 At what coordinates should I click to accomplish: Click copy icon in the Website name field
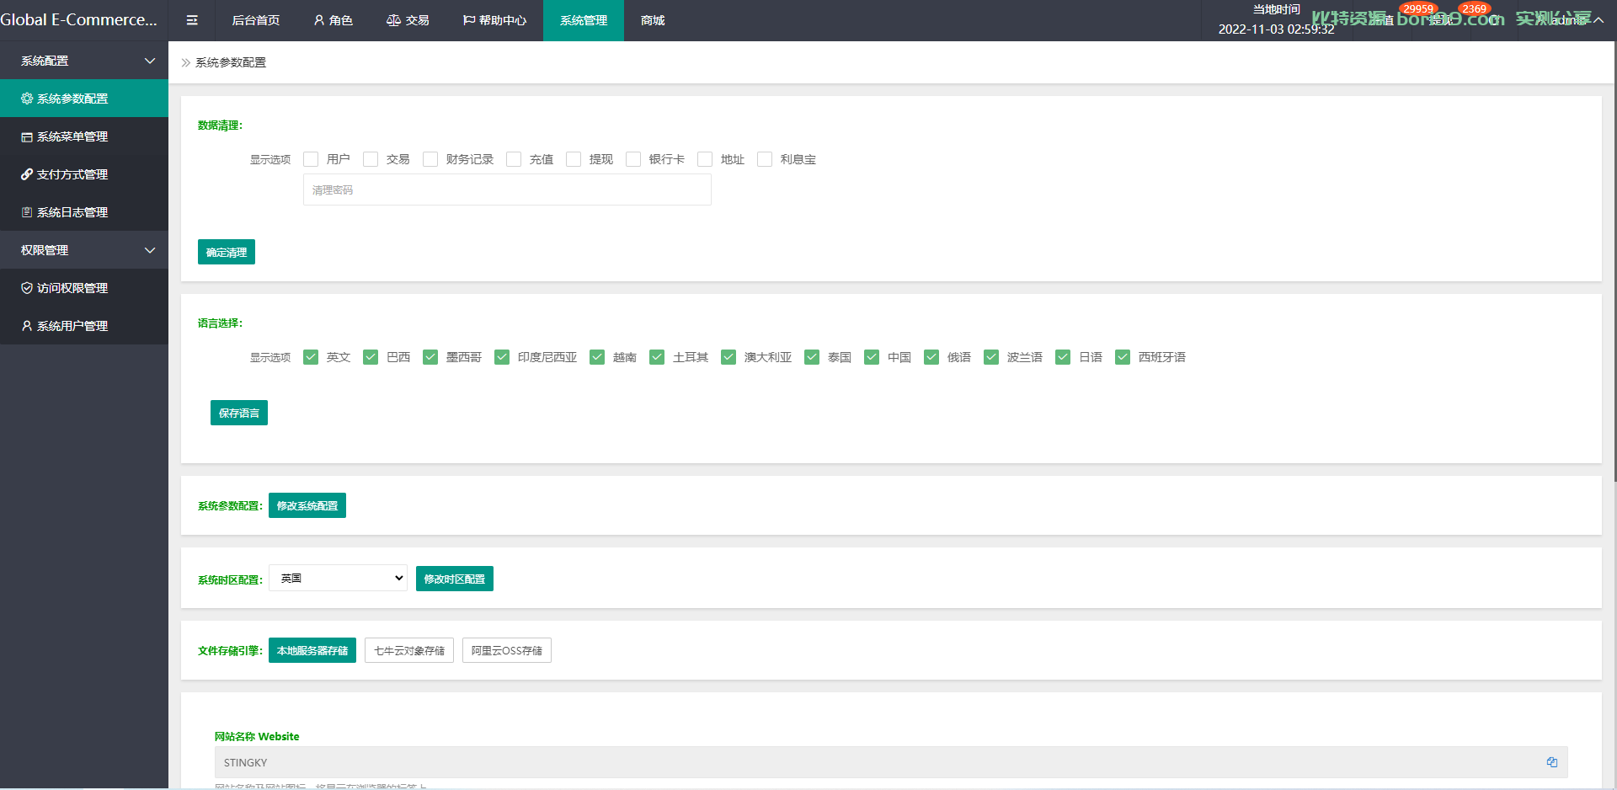coord(1551,762)
